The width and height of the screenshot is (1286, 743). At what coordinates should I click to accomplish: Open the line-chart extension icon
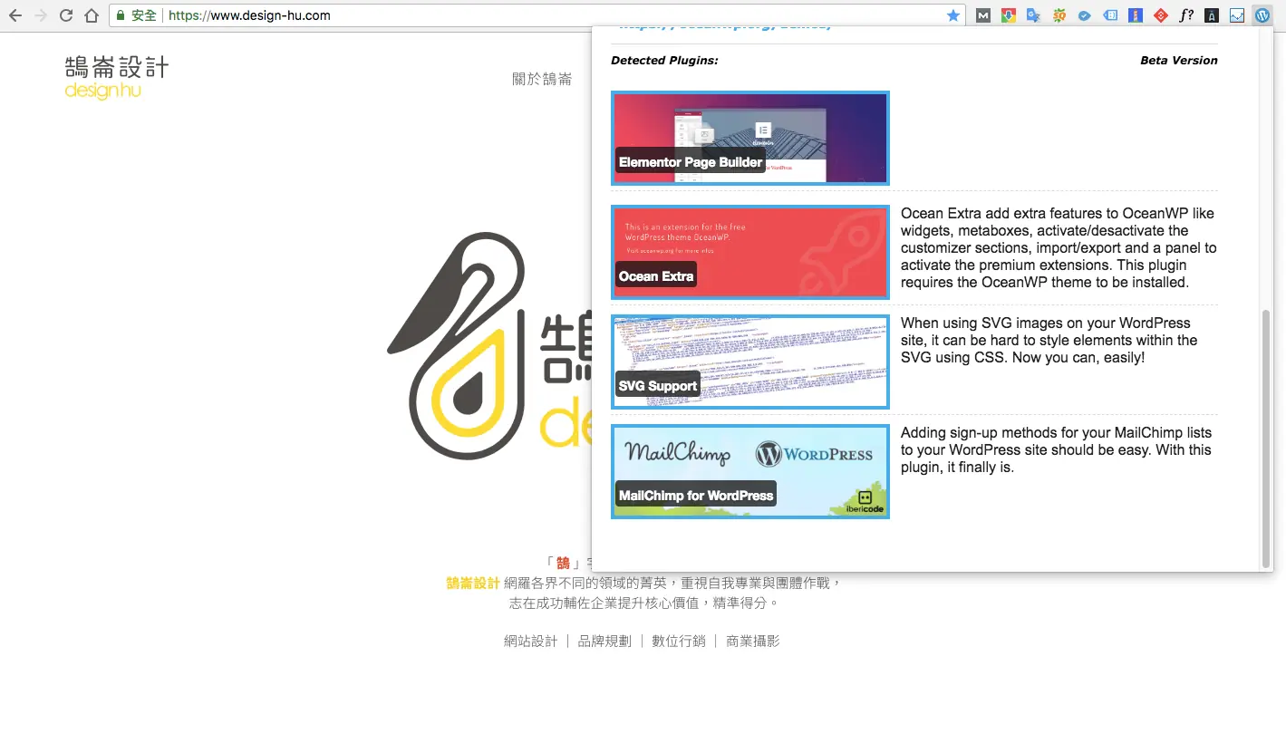(x=1237, y=15)
